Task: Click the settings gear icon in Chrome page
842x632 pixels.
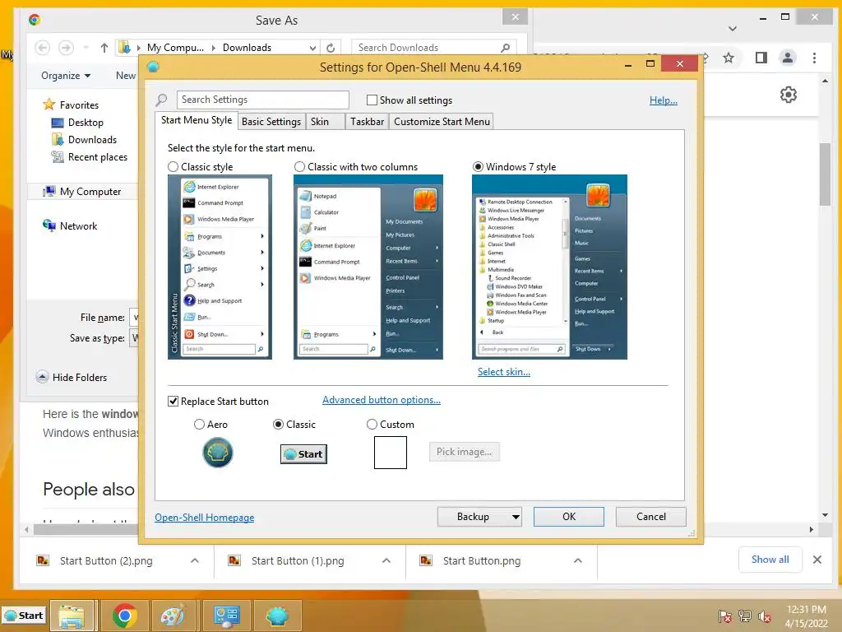Action: pyautogui.click(x=789, y=95)
